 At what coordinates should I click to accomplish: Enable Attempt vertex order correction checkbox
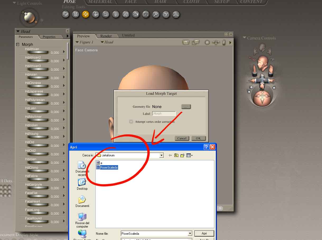point(131,122)
